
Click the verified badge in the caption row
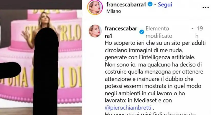pyautogui.click(x=141, y=32)
